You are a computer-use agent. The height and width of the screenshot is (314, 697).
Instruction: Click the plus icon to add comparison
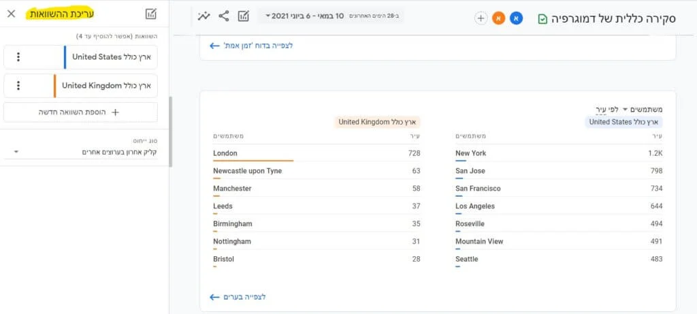click(481, 18)
